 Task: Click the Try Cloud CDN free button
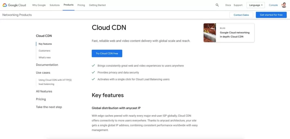[107, 53]
